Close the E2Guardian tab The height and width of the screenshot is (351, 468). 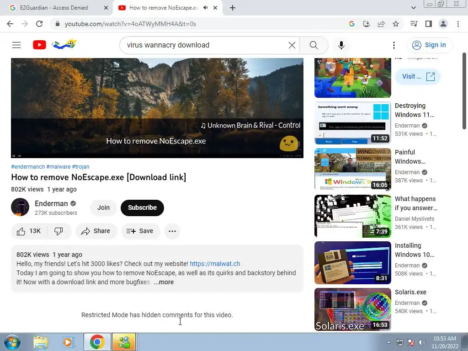click(x=106, y=8)
